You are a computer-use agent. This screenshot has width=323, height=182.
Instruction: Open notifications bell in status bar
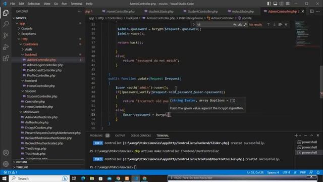pyautogui.click(x=318, y=172)
